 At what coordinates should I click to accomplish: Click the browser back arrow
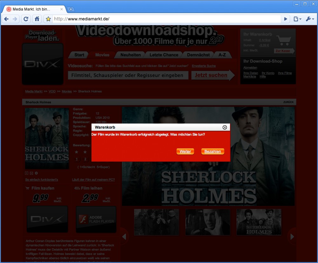6,19
